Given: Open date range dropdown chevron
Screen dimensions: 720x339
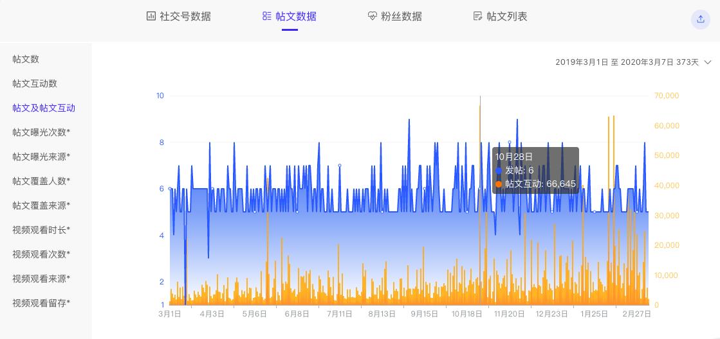Looking at the screenshot, I should 708,62.
